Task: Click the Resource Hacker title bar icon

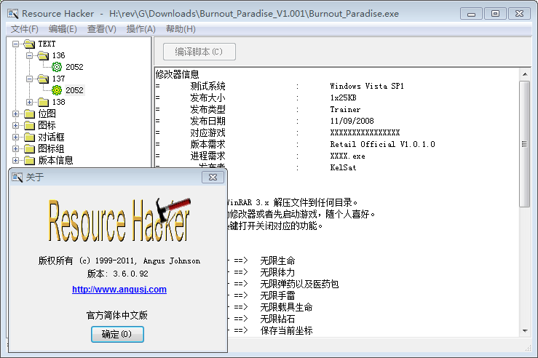Action: [13, 14]
